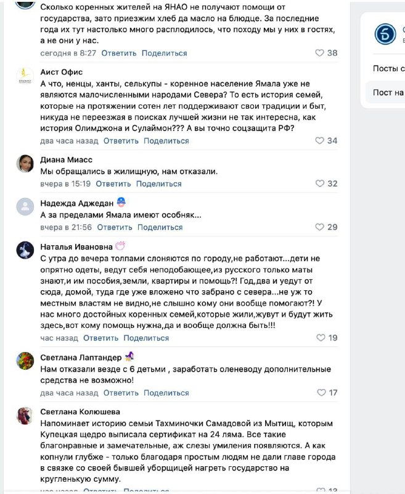The height and width of the screenshot is (494, 405).
Task: Share Наталья Ивановна comment via Поделиться
Action: point(146,338)
